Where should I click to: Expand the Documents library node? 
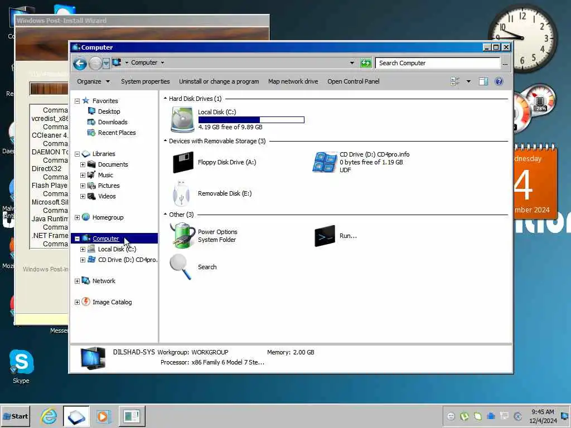coord(83,165)
